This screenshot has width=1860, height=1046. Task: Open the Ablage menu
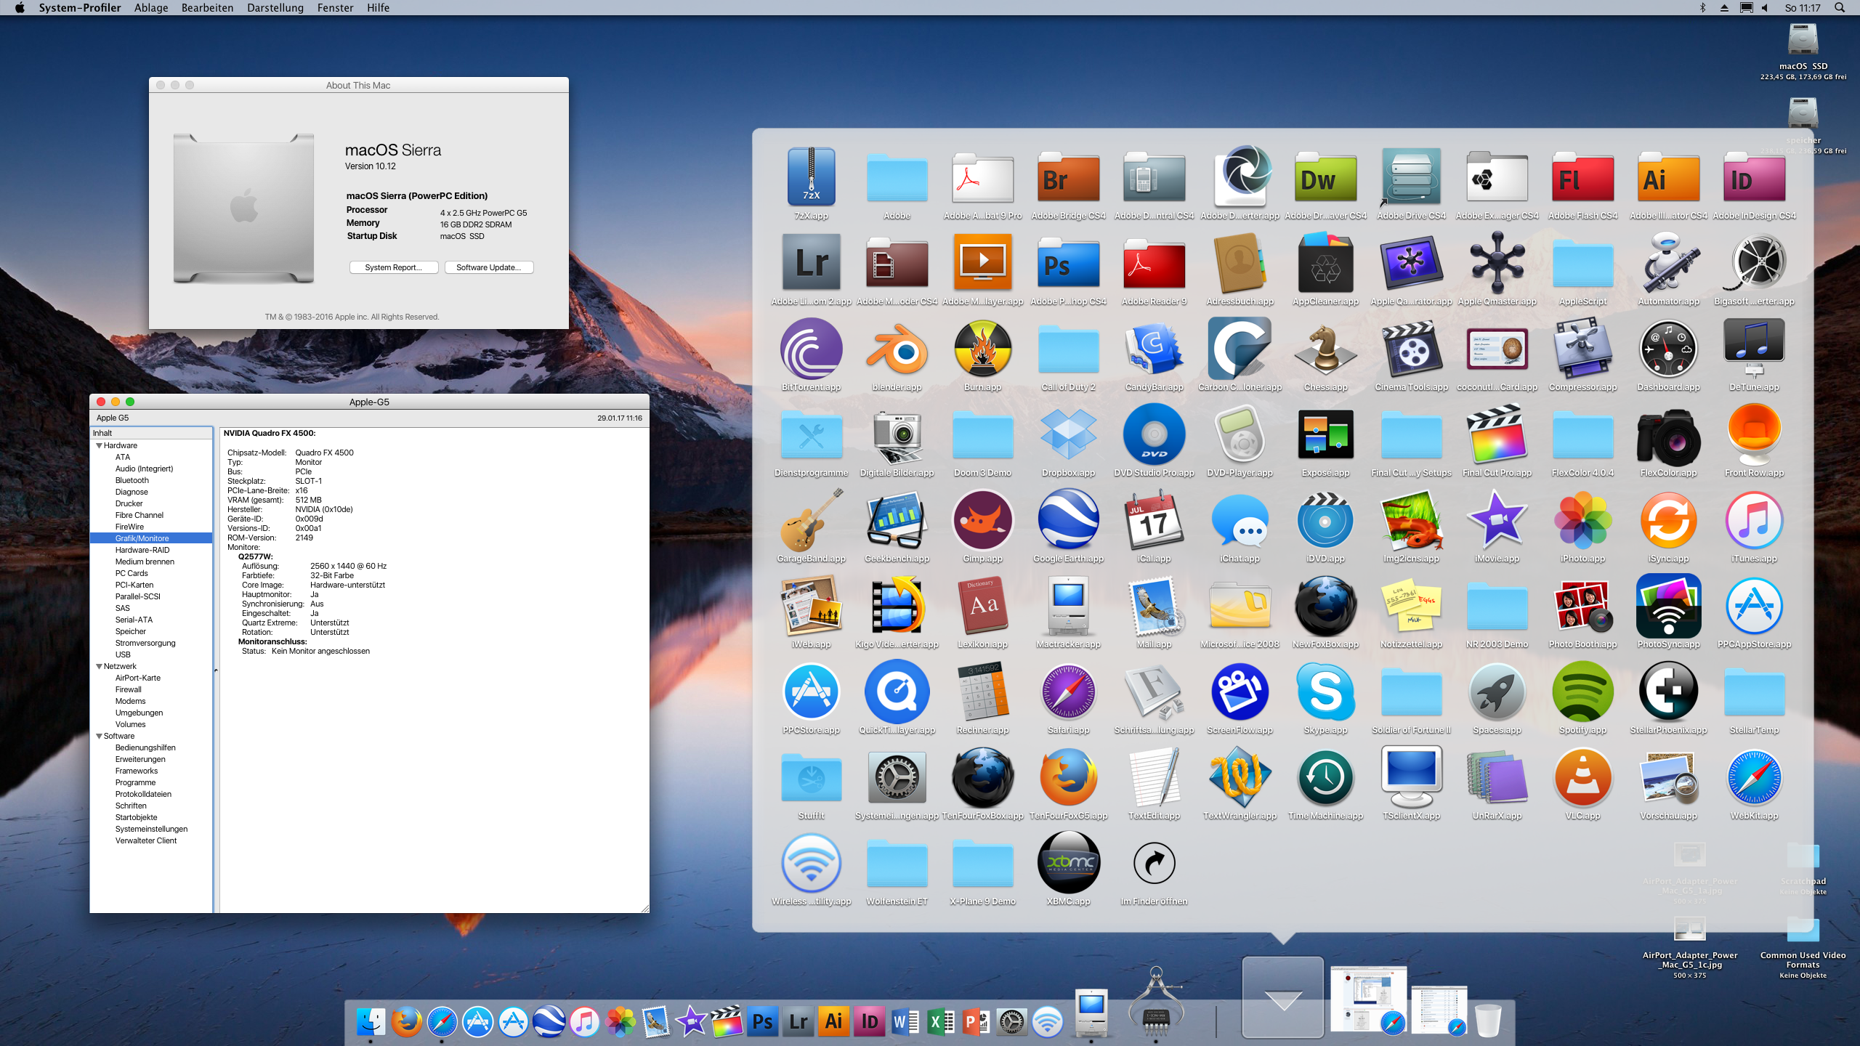150,8
